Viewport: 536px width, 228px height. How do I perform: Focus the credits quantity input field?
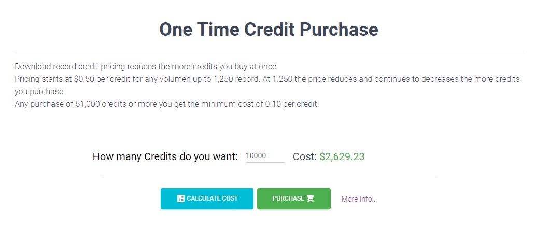point(265,156)
